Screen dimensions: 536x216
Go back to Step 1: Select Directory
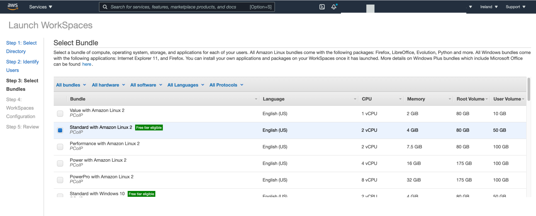pos(21,47)
